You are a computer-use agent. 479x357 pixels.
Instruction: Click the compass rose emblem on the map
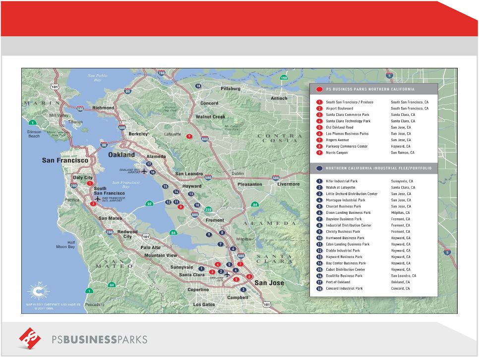(39, 291)
